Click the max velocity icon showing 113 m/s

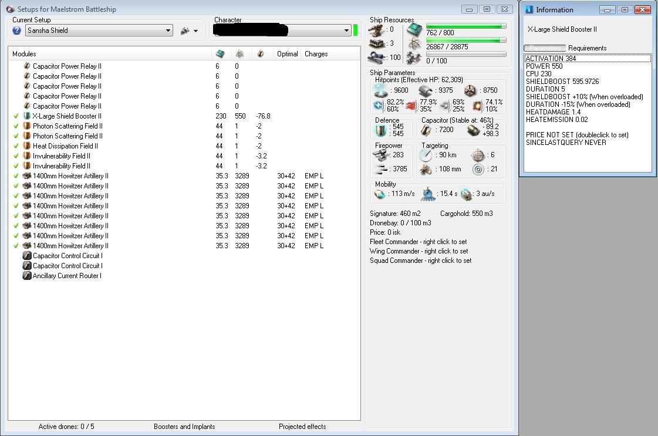click(380, 194)
